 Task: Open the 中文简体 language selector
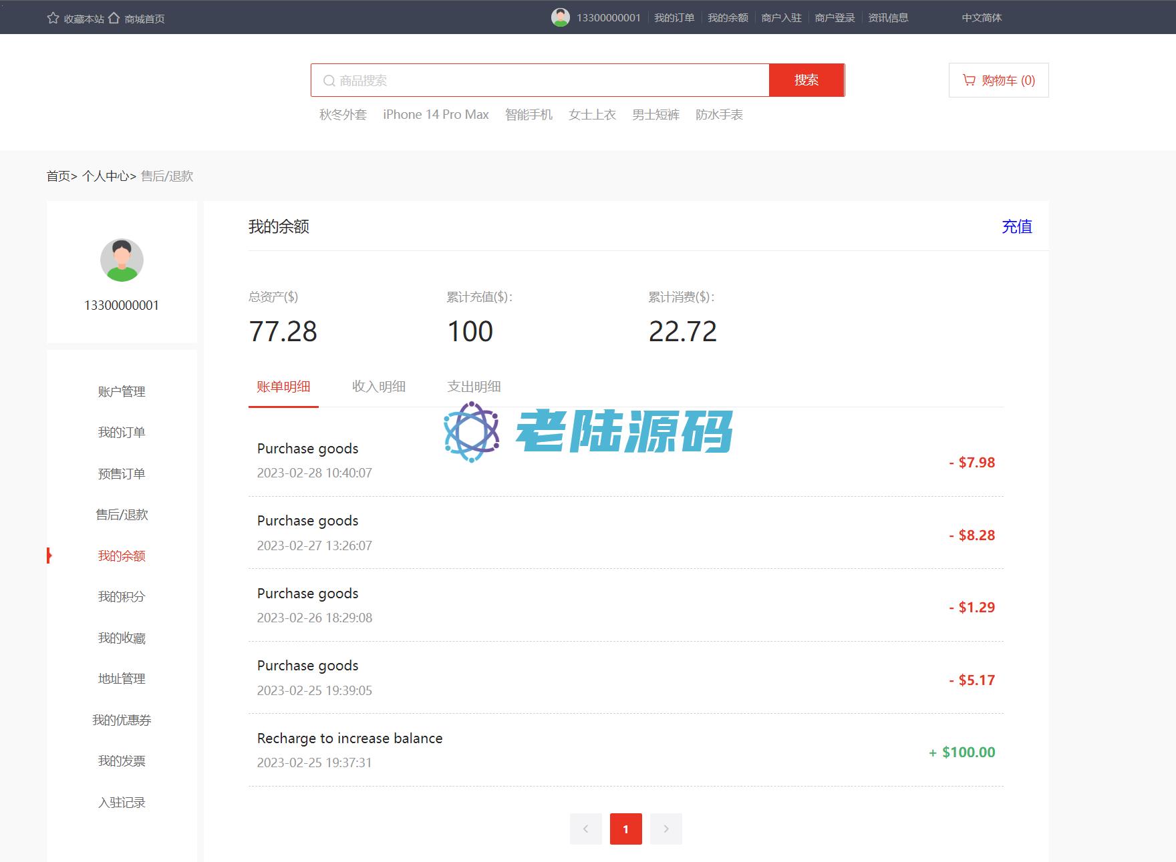tap(981, 18)
